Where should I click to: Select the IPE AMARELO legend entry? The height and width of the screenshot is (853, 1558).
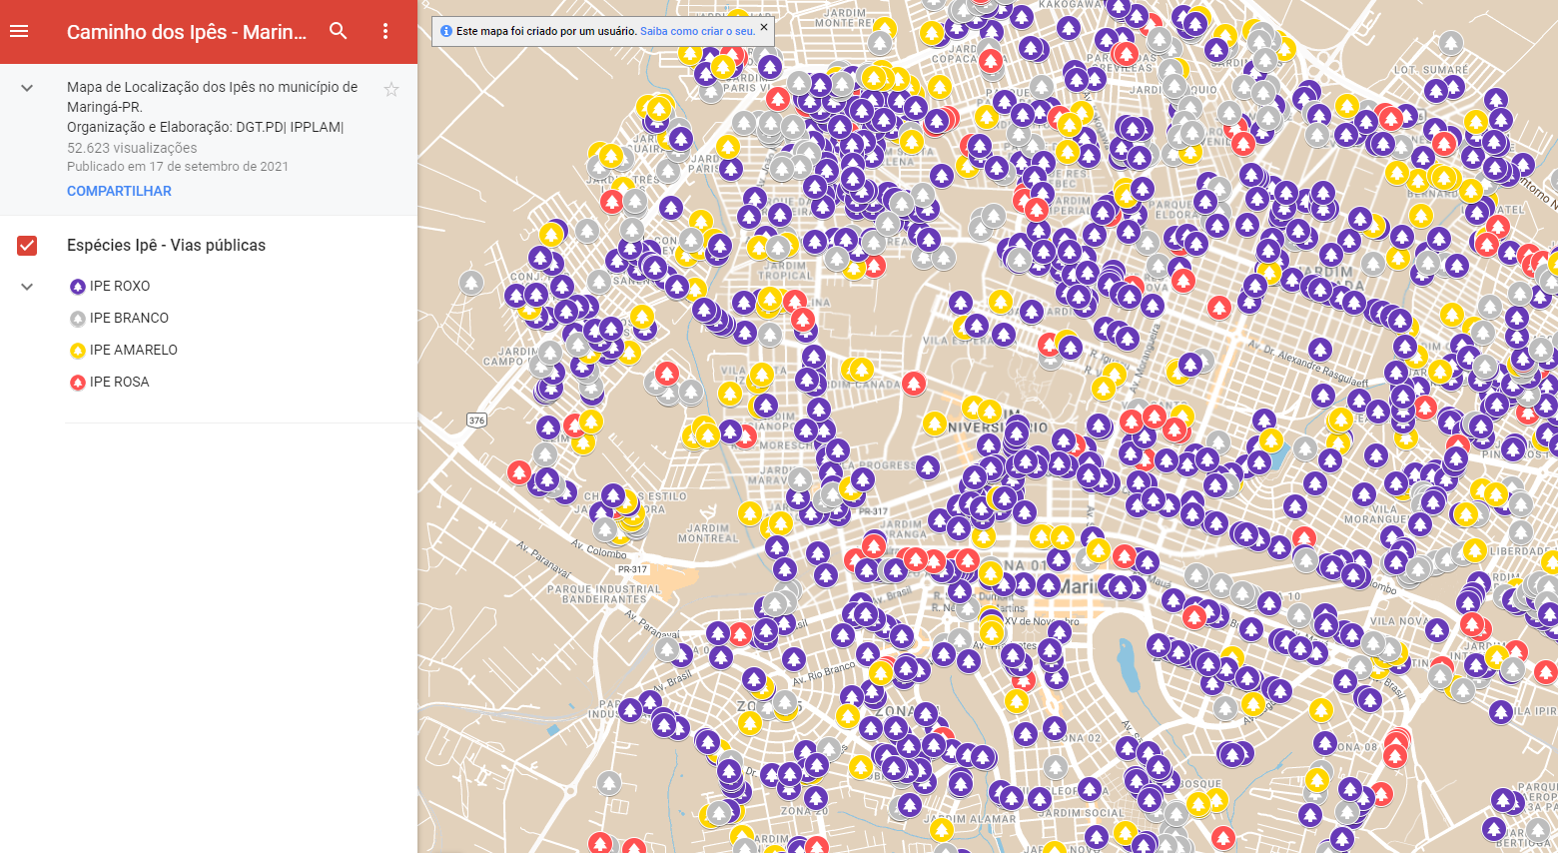[134, 350]
